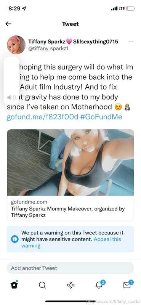This screenshot has width=141, height=305.
Task: Open Messages envelope icon
Action: click(128, 284)
